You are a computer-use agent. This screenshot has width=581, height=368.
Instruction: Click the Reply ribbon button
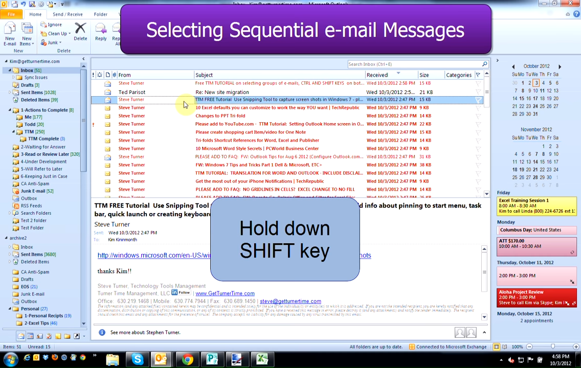coord(101,32)
